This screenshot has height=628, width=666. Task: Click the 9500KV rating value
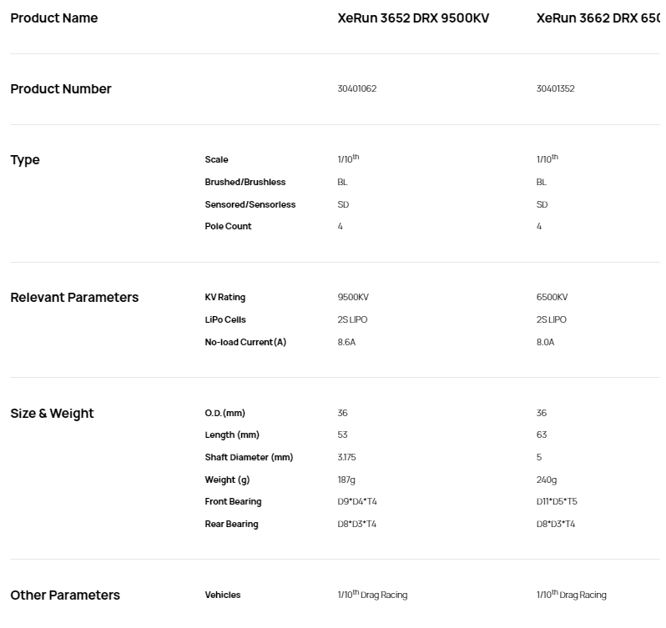click(x=353, y=298)
